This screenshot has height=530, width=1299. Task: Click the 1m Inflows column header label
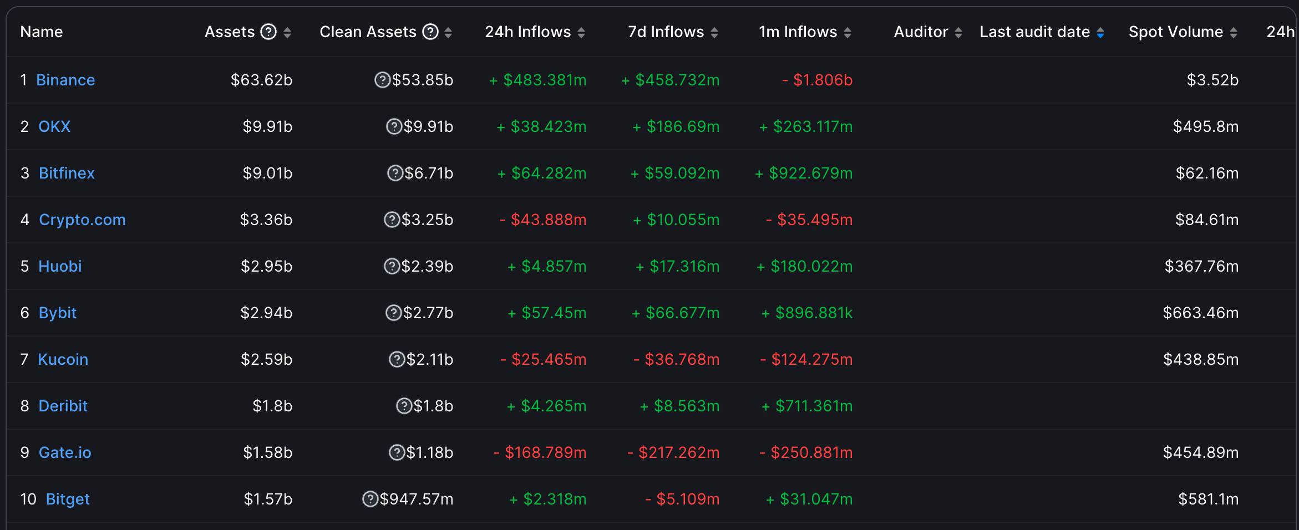click(x=798, y=32)
